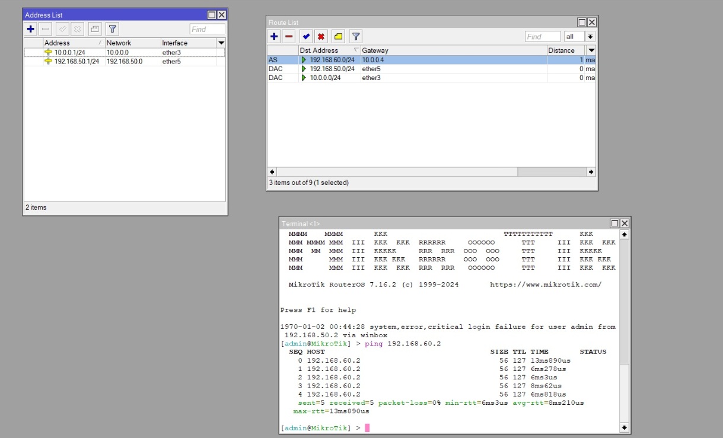Image resolution: width=723 pixels, height=438 pixels.
Task: Enable route using the blue checkmark button
Action: point(305,36)
